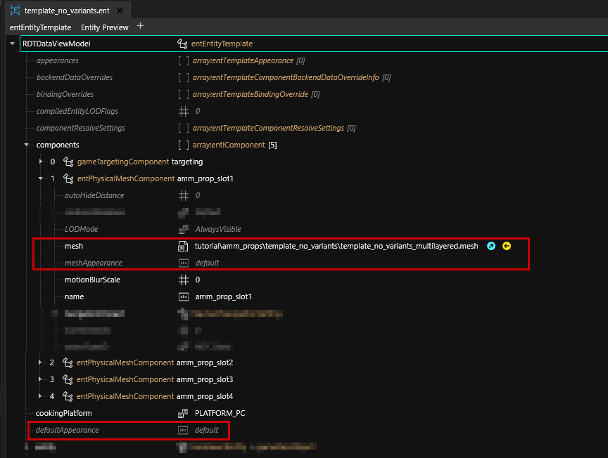The width and height of the screenshot is (608, 458).
Task: Switch to the Entity Preview tab
Action: 105,27
